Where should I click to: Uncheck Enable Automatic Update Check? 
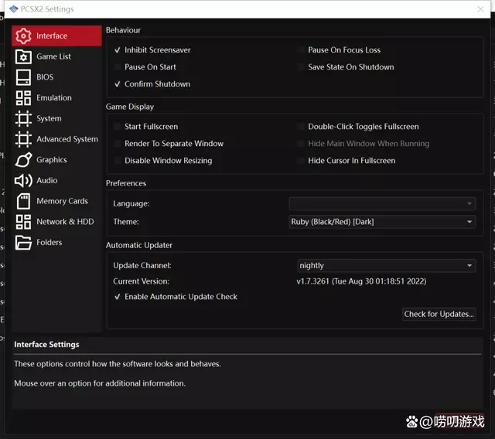(118, 297)
